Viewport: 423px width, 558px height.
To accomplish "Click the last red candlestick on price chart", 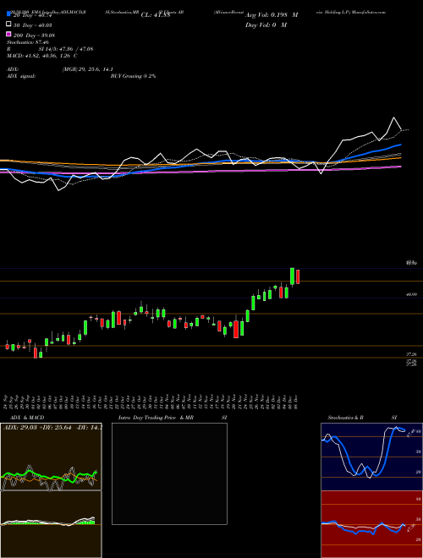I will 298,276.
